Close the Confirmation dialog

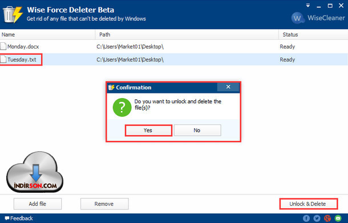228,87
